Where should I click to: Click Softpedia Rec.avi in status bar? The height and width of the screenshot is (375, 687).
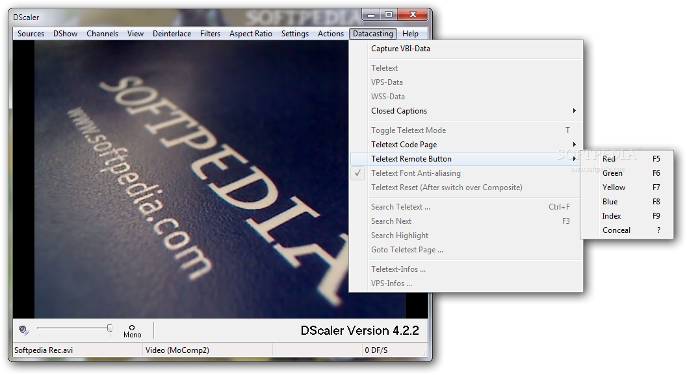click(x=44, y=350)
